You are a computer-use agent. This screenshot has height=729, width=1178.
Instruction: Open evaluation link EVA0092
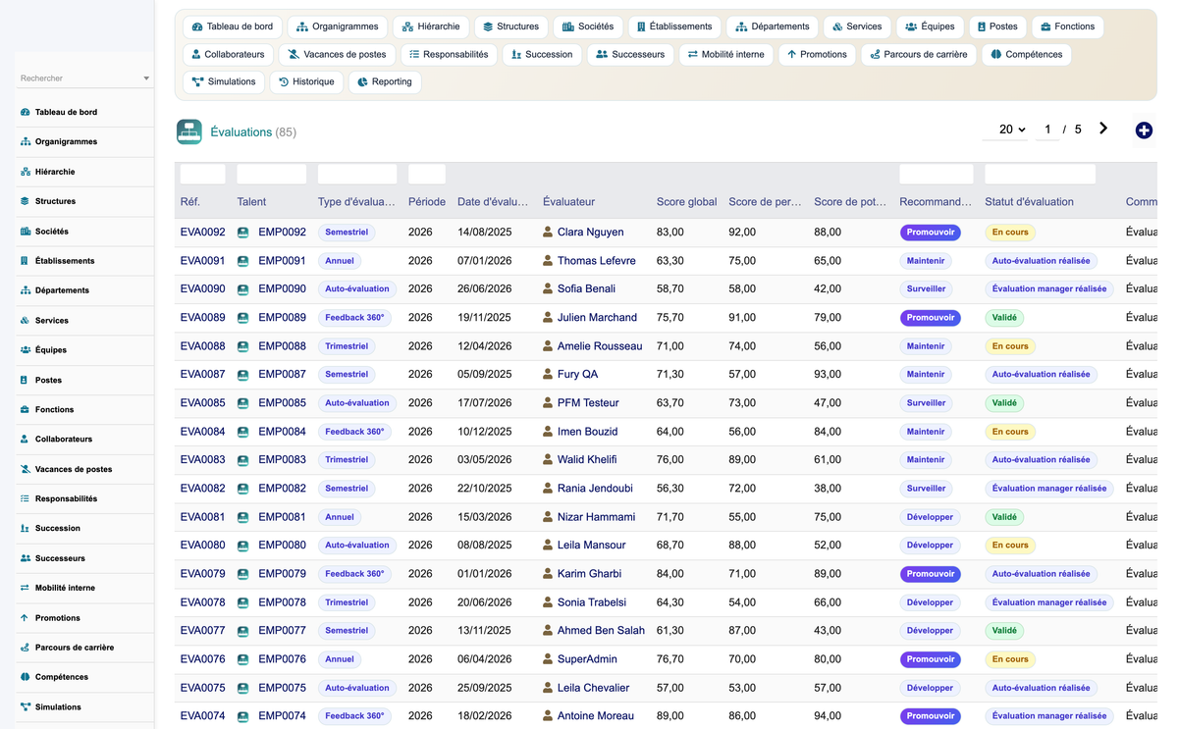203,233
